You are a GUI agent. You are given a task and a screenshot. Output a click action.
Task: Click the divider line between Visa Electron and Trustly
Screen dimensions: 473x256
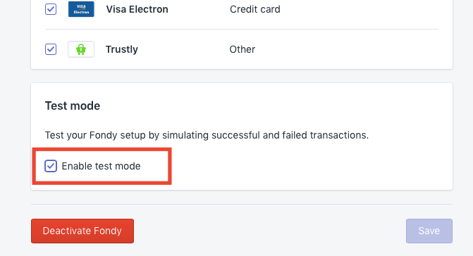(242, 29)
